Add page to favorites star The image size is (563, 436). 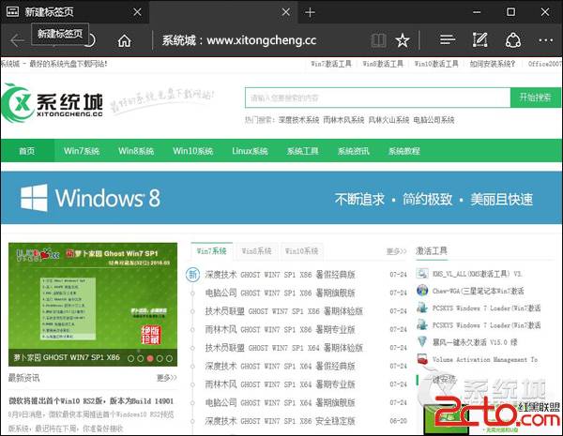pyautogui.click(x=403, y=40)
